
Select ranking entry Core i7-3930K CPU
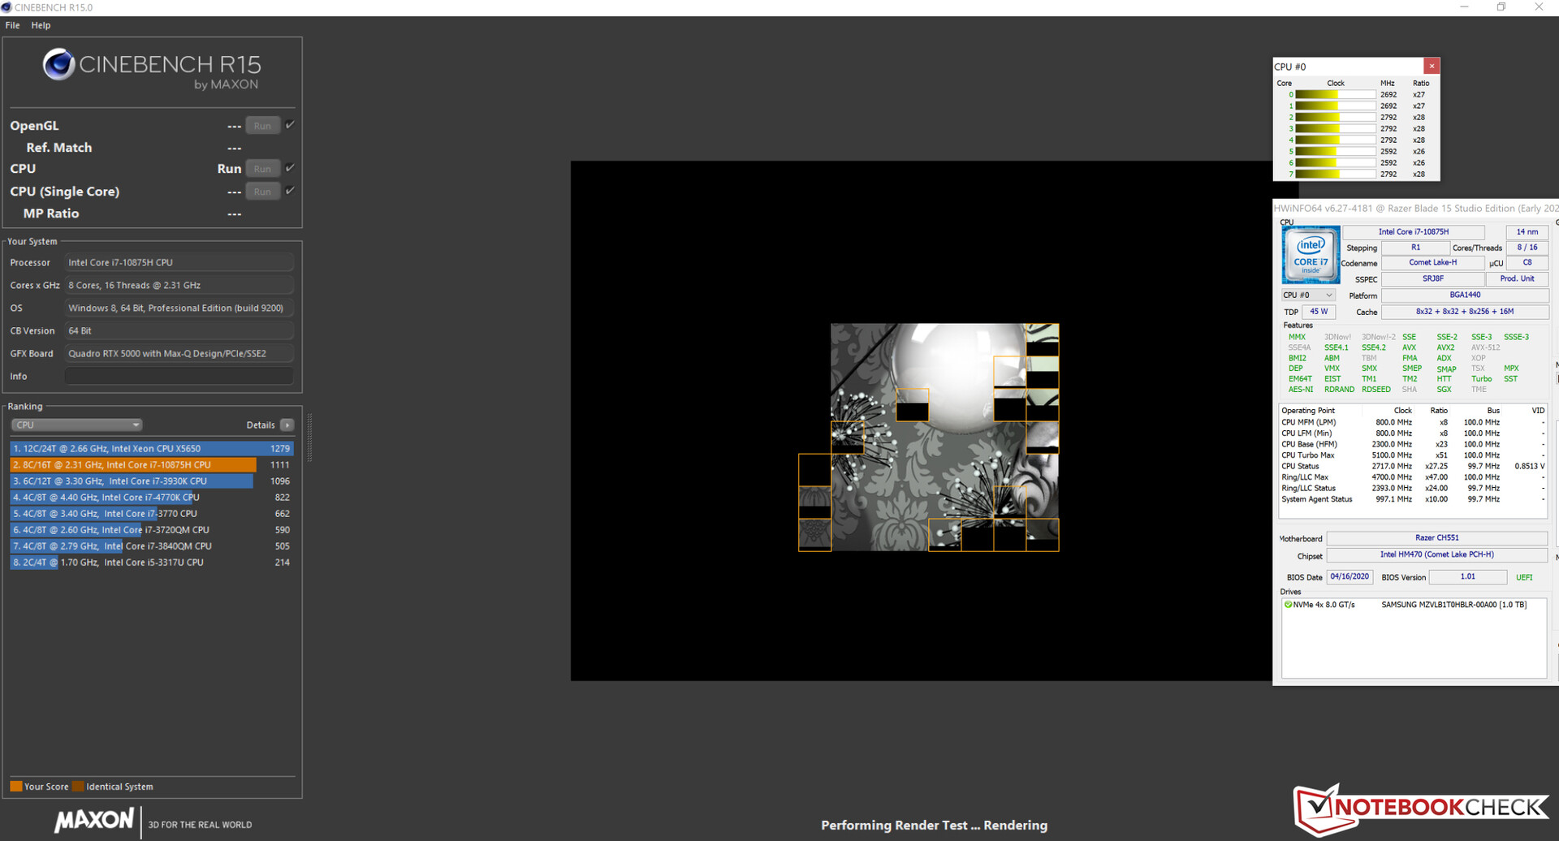coord(152,481)
